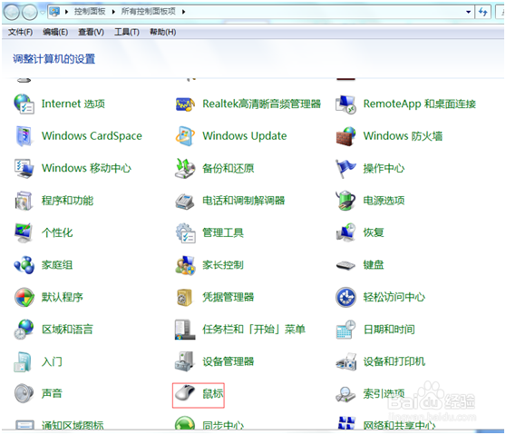The width and height of the screenshot is (506, 435).
Task: Open the Internet 选项 link
Action: (x=73, y=104)
